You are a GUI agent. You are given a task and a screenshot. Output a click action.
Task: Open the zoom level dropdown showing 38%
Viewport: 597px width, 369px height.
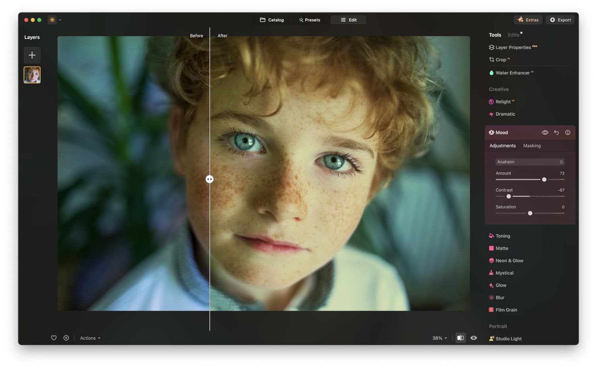(439, 338)
